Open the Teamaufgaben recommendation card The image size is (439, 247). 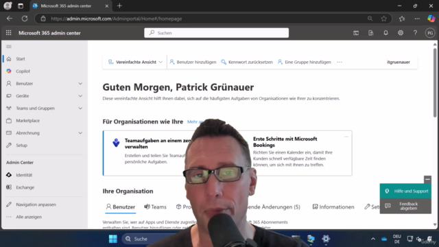tap(148, 153)
